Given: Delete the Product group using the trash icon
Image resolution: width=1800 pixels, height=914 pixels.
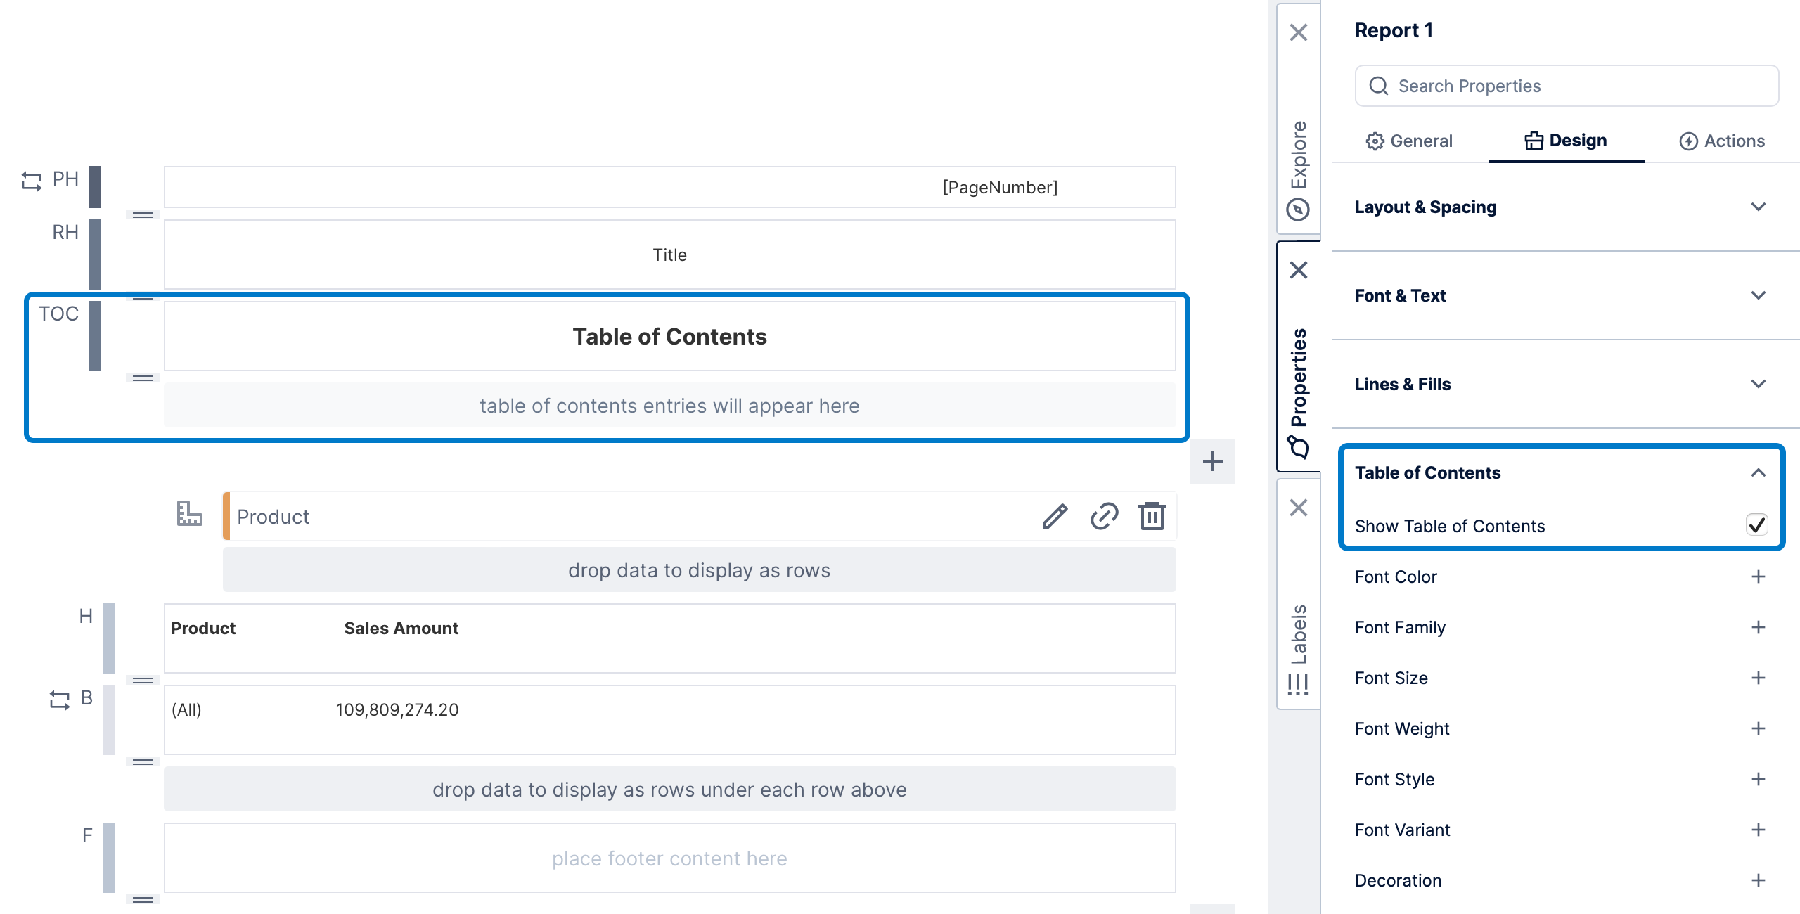Looking at the screenshot, I should click(x=1152, y=516).
